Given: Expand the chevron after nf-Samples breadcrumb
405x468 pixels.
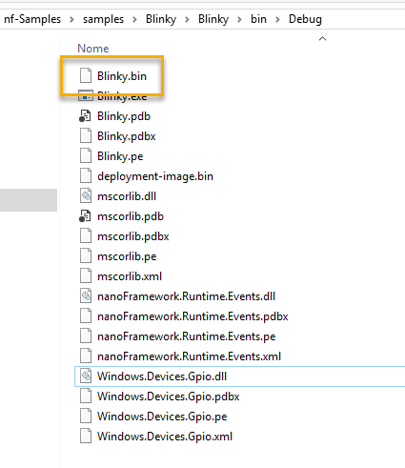Looking at the screenshot, I should click(71, 19).
